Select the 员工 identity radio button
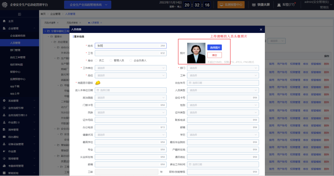The width and height of the screenshot is (334, 176). [96, 60]
